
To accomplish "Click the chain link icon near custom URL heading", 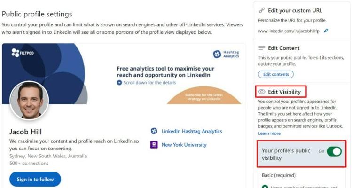I will pos(262,10).
